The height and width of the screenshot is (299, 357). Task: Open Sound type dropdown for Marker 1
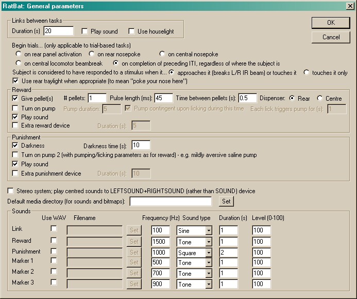pyautogui.click(x=209, y=262)
